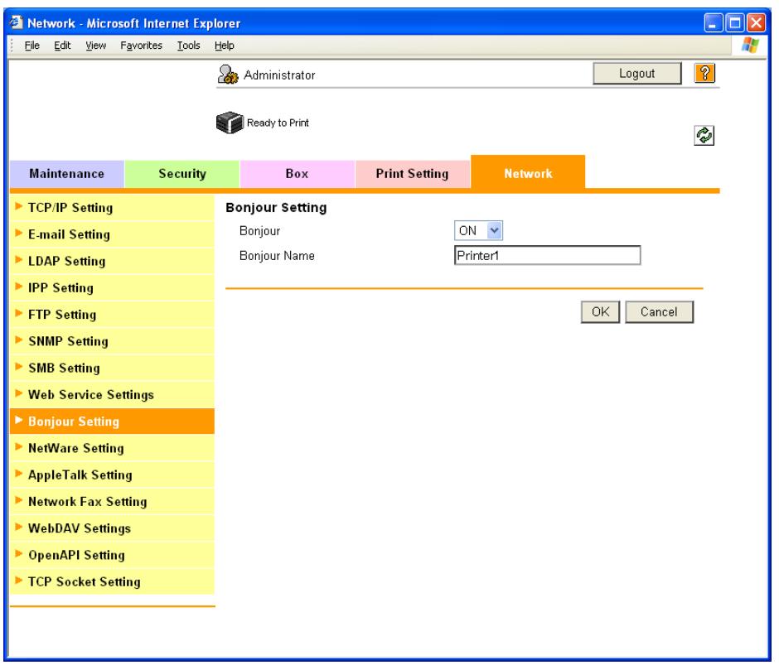The width and height of the screenshot is (779, 665).
Task: Click the arrow icon beside TCP/IP Setting
Action: (19, 206)
